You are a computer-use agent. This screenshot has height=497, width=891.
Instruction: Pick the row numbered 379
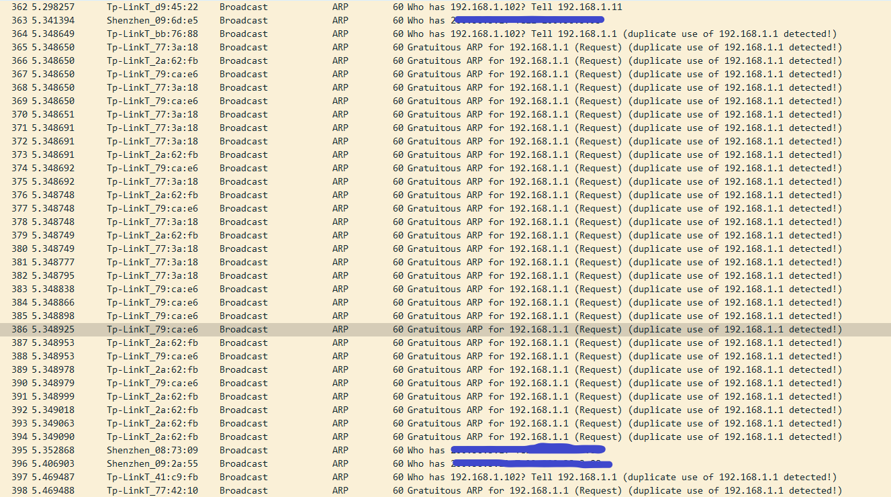[445, 235]
